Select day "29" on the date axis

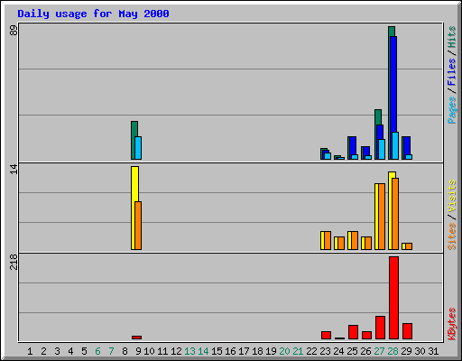pos(406,351)
